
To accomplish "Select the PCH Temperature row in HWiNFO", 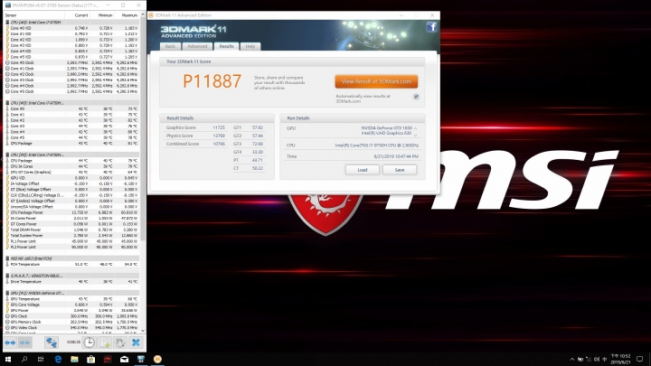I will [x=72, y=264].
